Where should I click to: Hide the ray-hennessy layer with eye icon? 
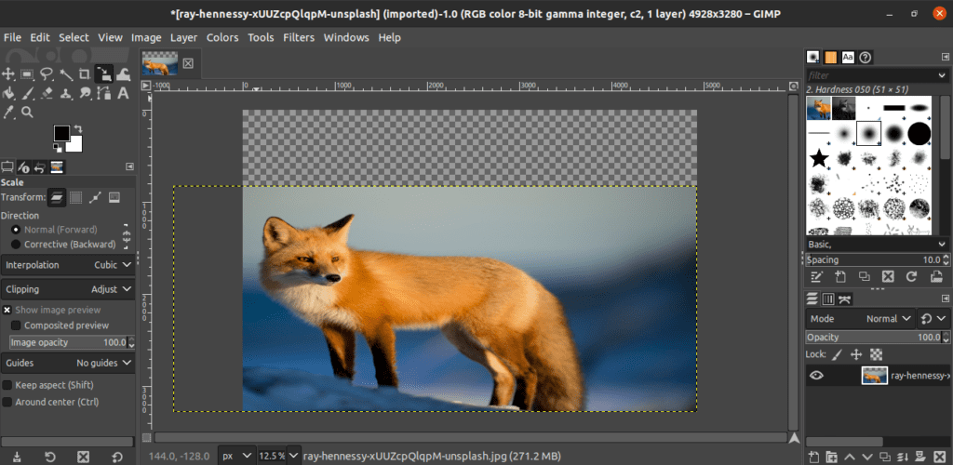(x=817, y=376)
